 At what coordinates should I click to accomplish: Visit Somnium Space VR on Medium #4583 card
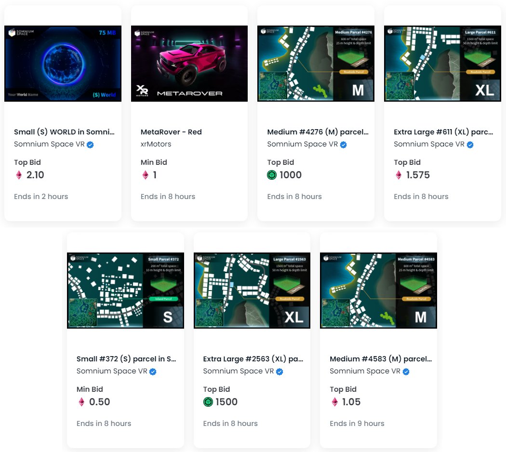365,371
